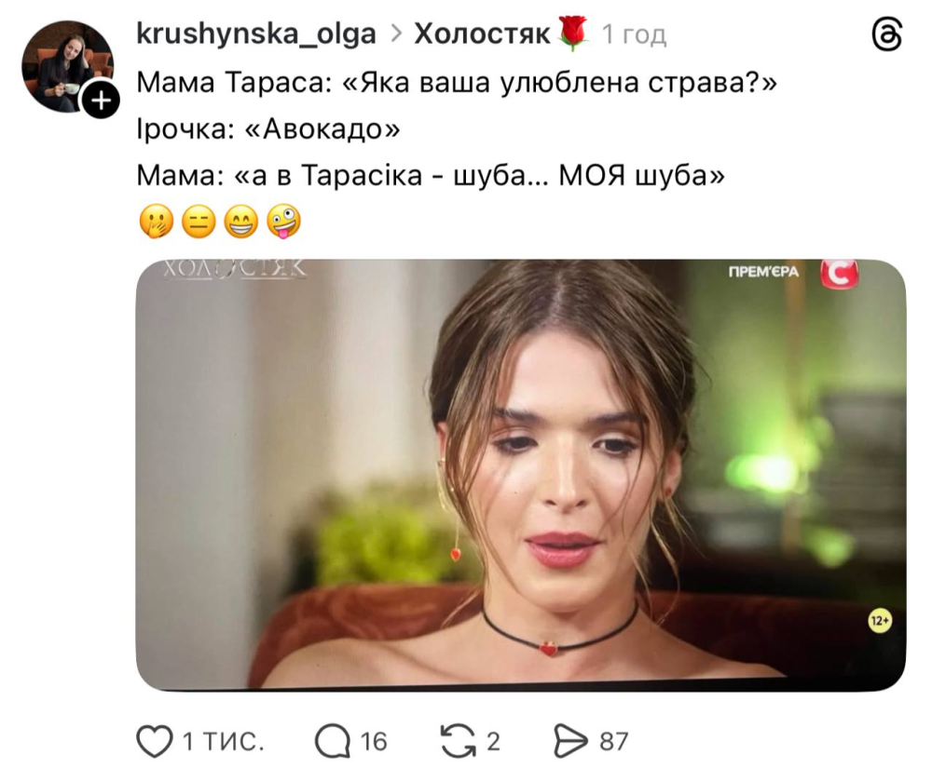This screenshot has width=932, height=768.
Task: Follow user with the plus badge icon
Action: tap(102, 101)
